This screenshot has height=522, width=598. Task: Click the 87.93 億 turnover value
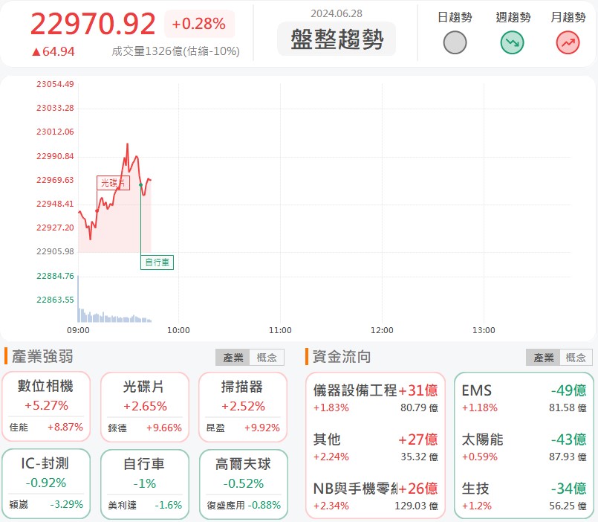(568, 457)
